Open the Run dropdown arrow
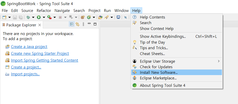 click(x=44, y=18)
